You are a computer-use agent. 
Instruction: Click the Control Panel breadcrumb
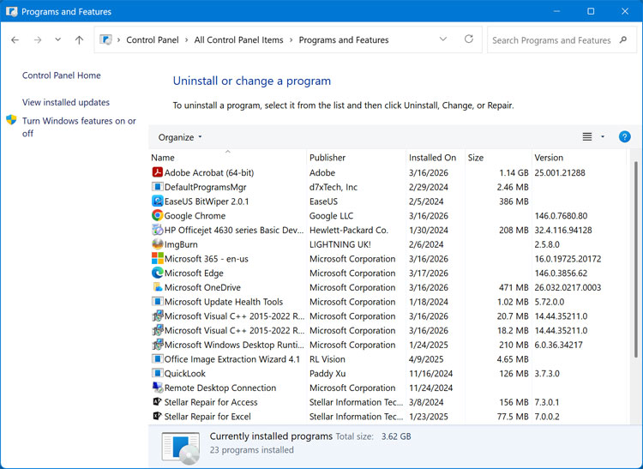[153, 39]
